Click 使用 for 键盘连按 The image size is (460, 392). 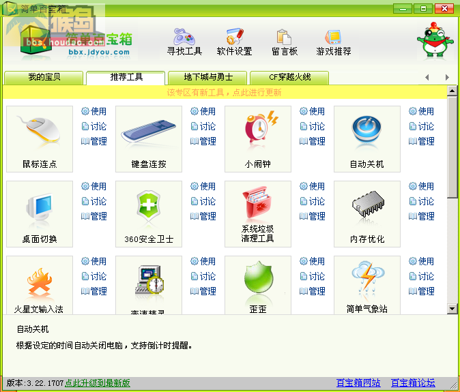click(203, 111)
